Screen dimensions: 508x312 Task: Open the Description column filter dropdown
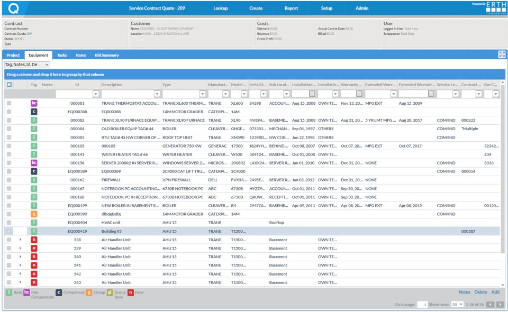pyautogui.click(x=156, y=94)
